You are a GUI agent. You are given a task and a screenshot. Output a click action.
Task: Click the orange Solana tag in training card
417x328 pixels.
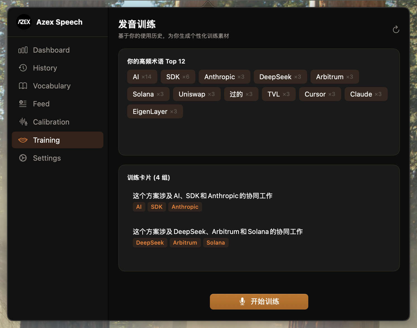[216, 243]
